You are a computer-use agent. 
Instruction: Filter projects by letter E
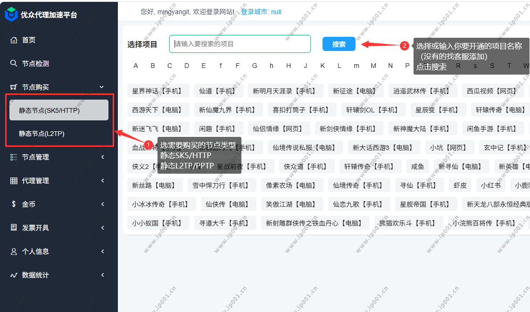(204, 66)
